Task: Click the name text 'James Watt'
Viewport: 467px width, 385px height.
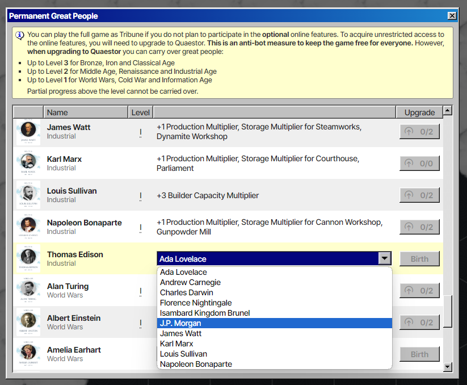Action: pyautogui.click(x=69, y=127)
